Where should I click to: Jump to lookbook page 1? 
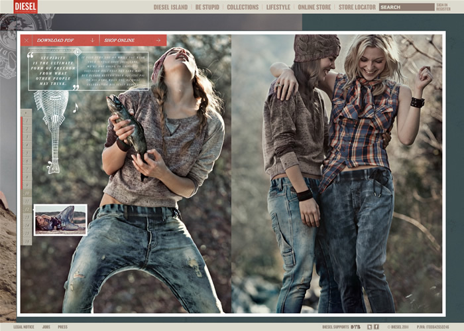pyautogui.click(x=27, y=121)
